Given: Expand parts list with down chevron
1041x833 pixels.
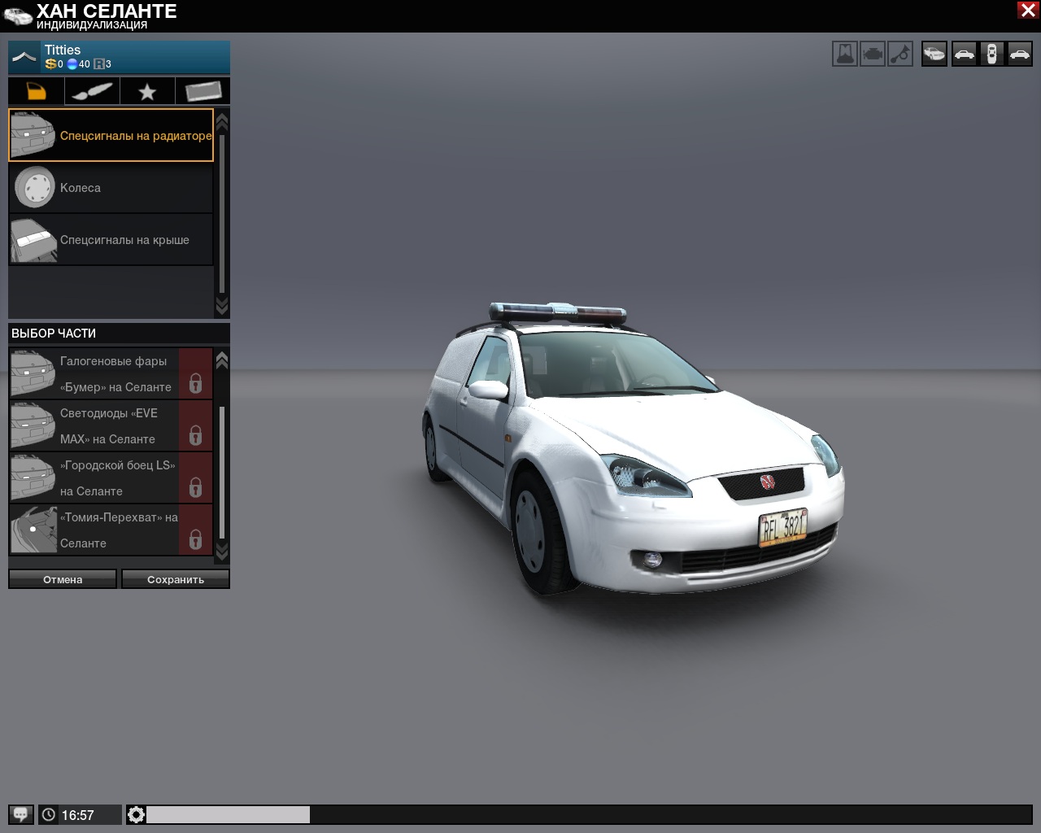Looking at the screenshot, I should (x=221, y=552).
